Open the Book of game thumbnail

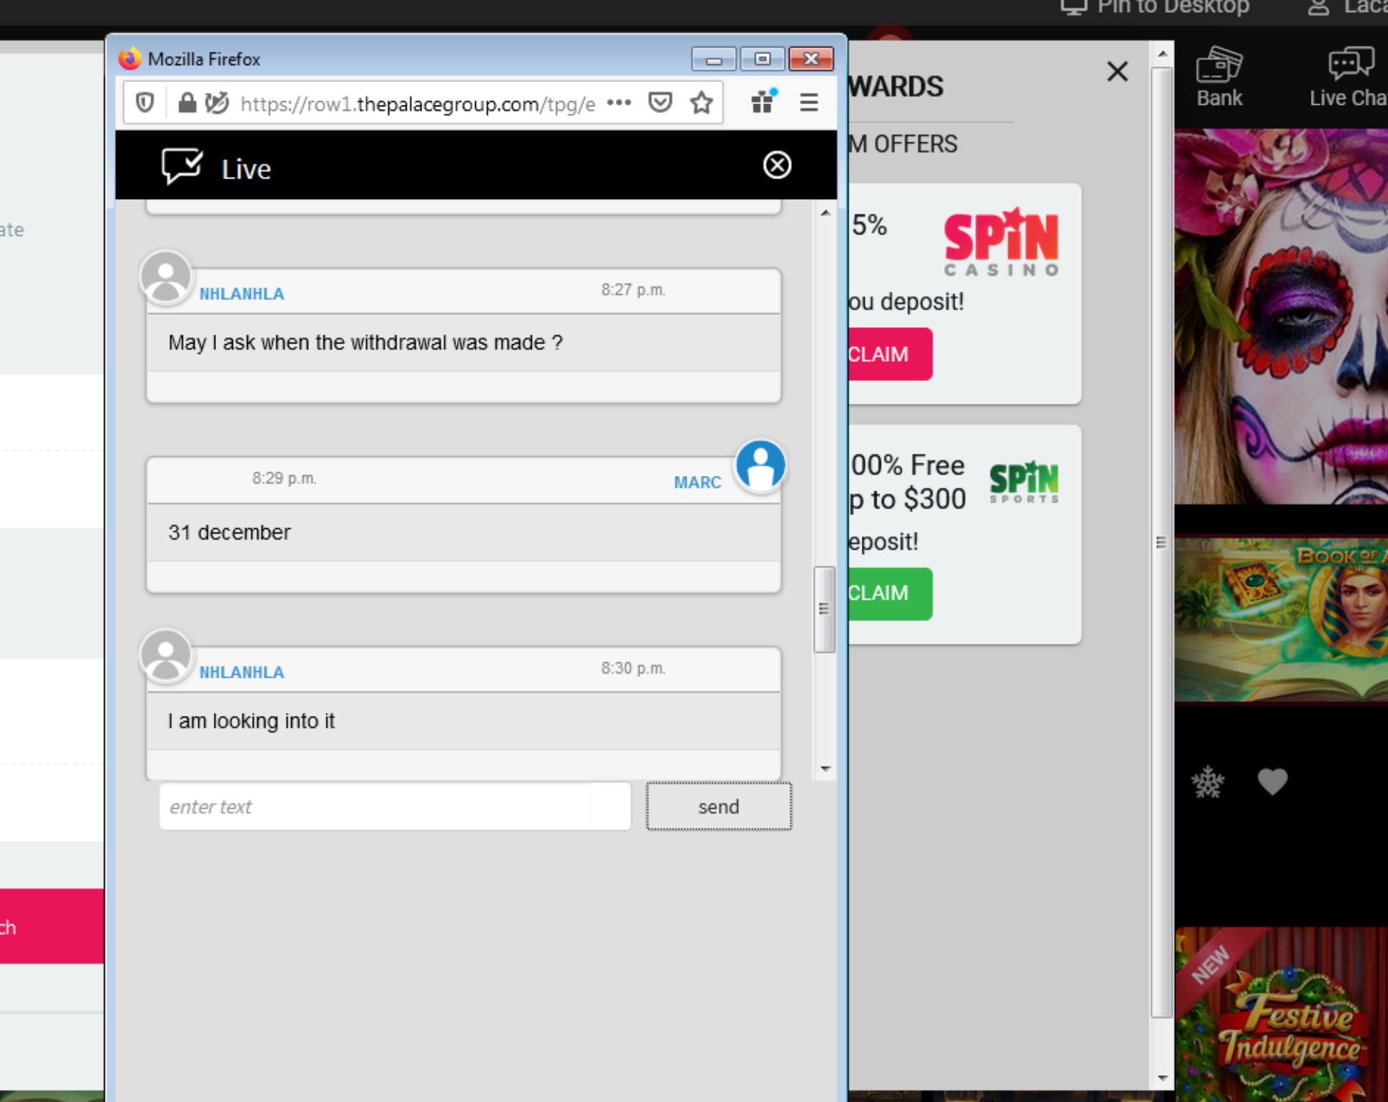(x=1281, y=619)
